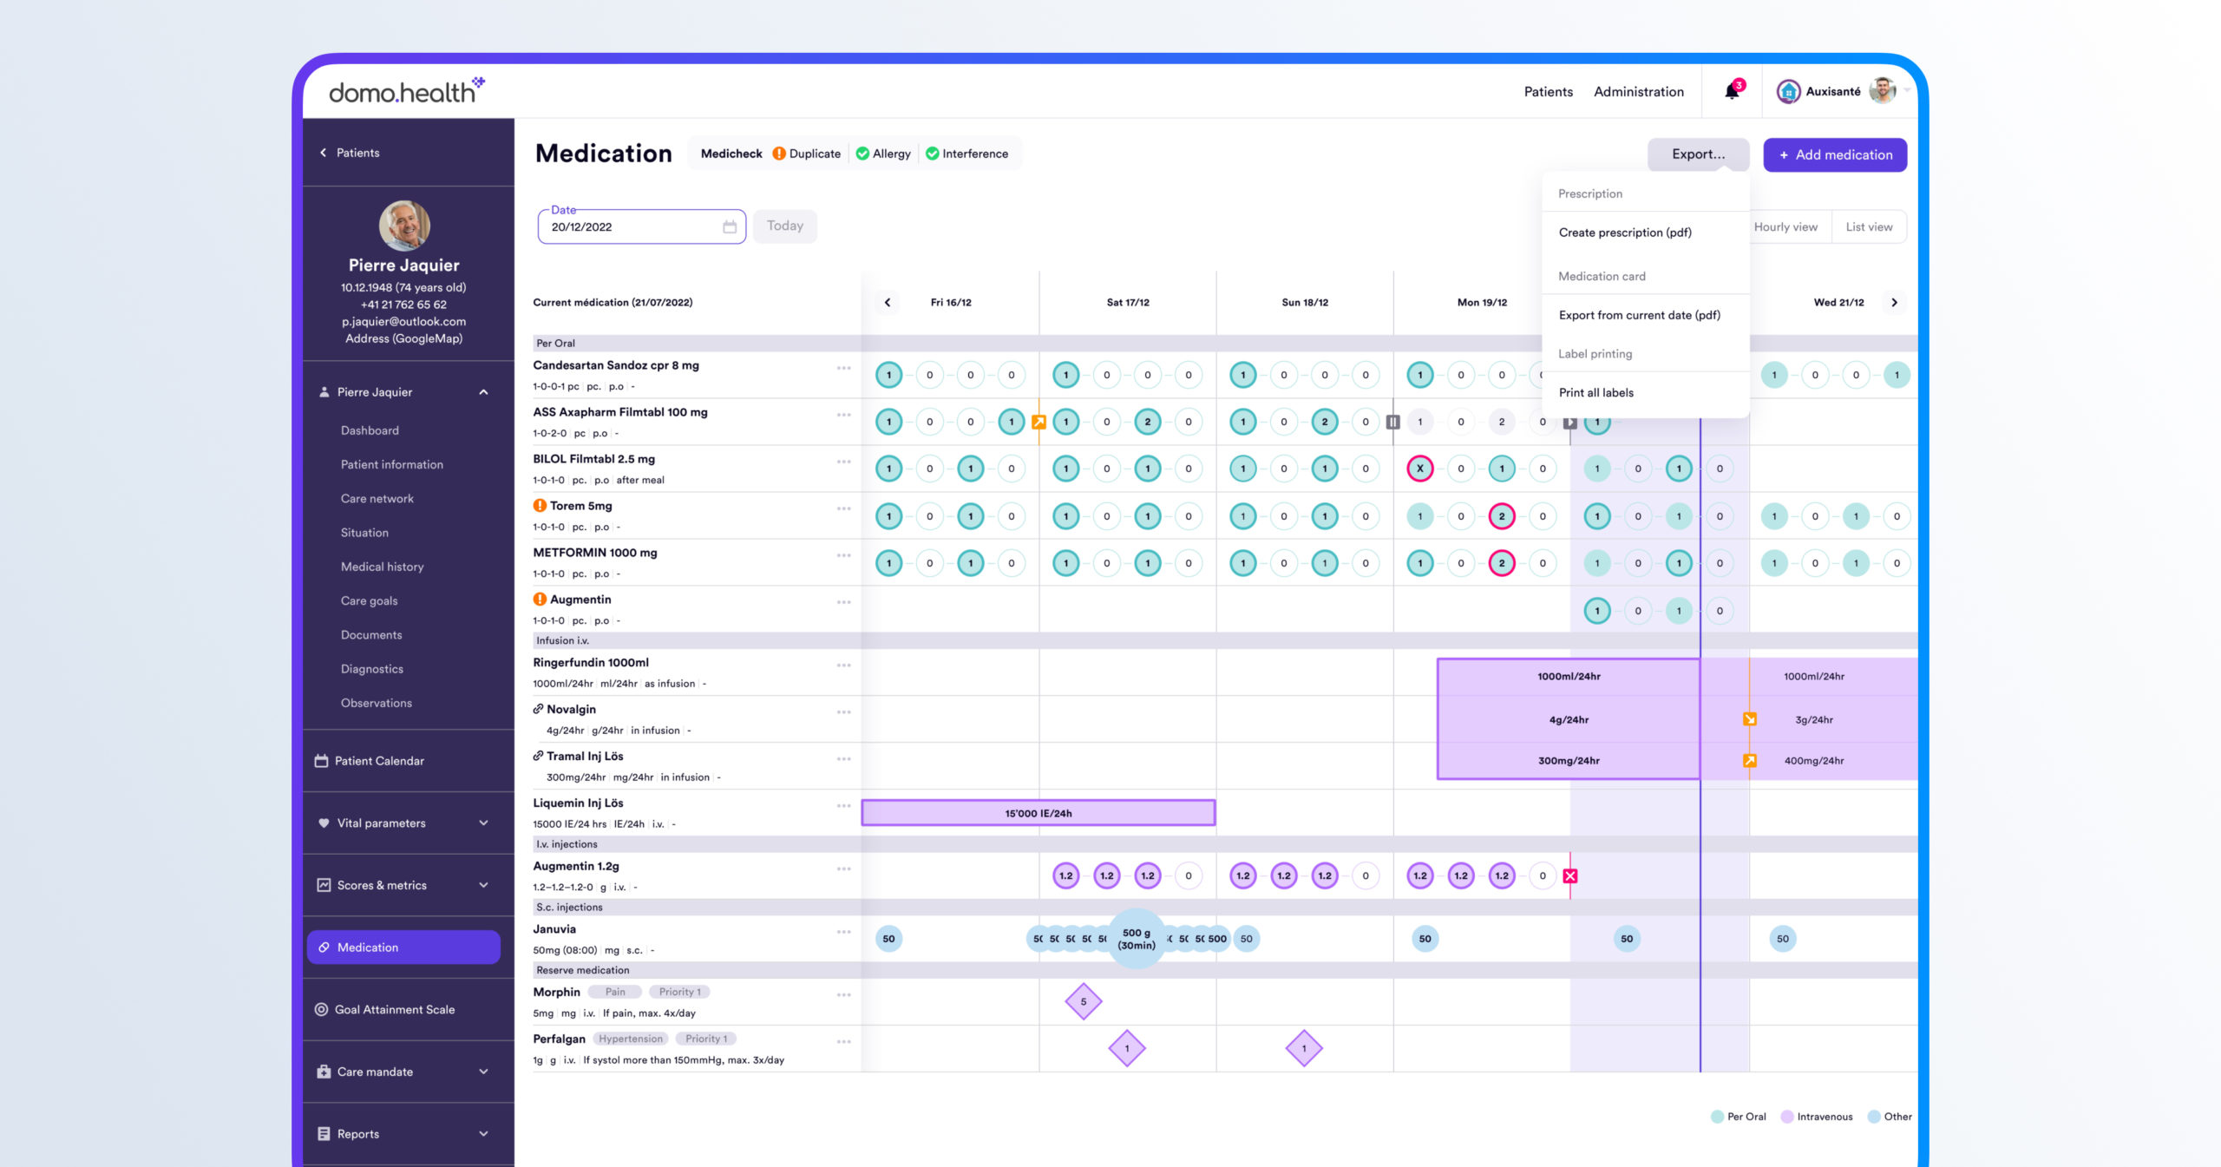
Task: Click next week arrow beside Wed 21/12
Action: (x=1894, y=303)
